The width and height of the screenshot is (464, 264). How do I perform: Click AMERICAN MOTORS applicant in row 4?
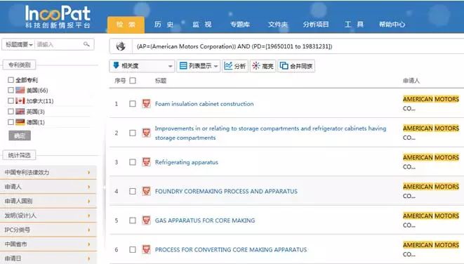pos(431,187)
